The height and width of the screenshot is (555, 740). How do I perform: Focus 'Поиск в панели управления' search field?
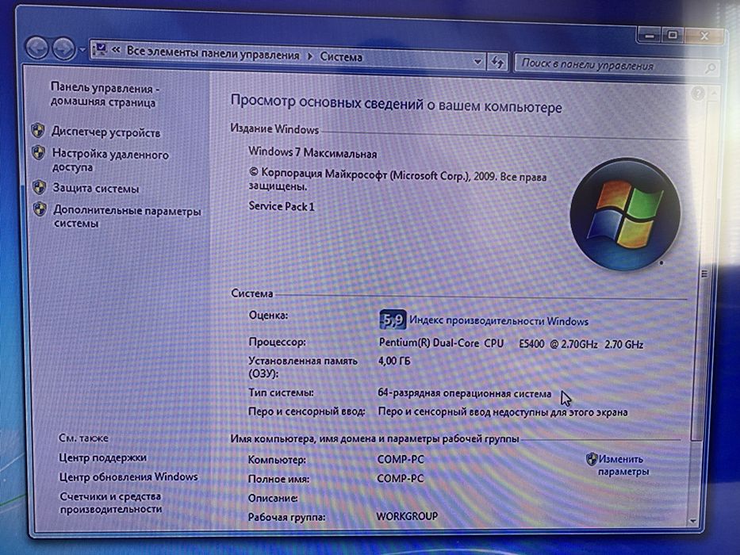pos(616,66)
